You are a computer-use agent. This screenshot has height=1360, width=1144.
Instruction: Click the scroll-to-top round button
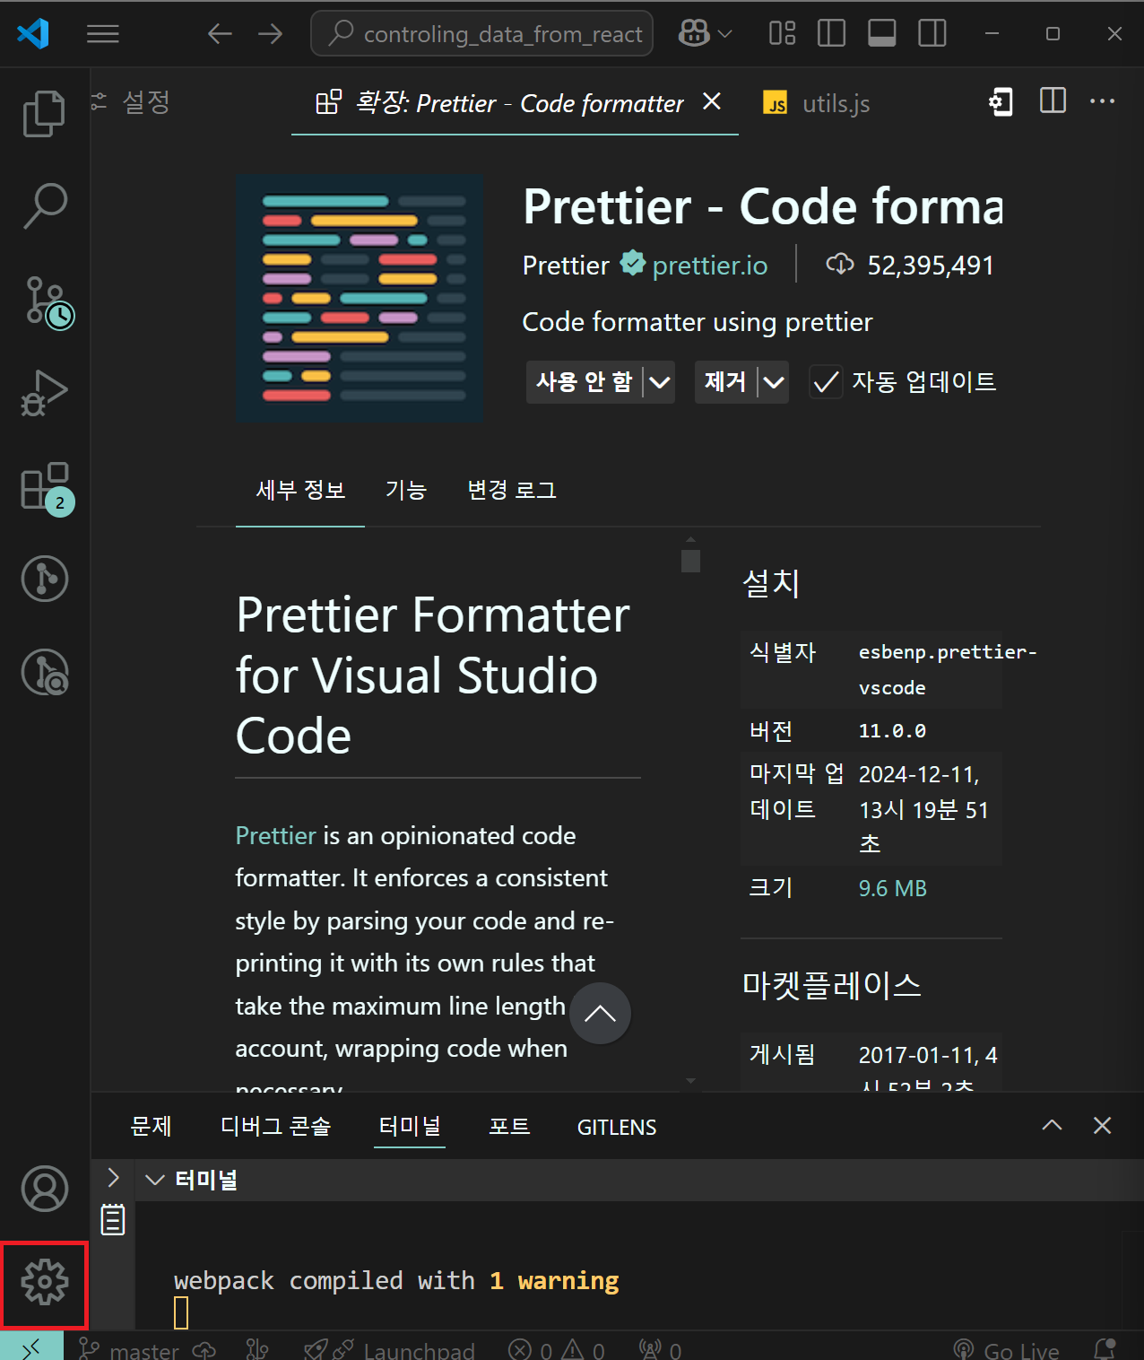click(x=600, y=1013)
